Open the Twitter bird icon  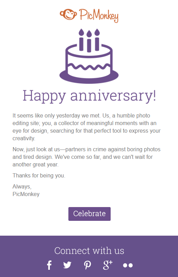point(67,265)
